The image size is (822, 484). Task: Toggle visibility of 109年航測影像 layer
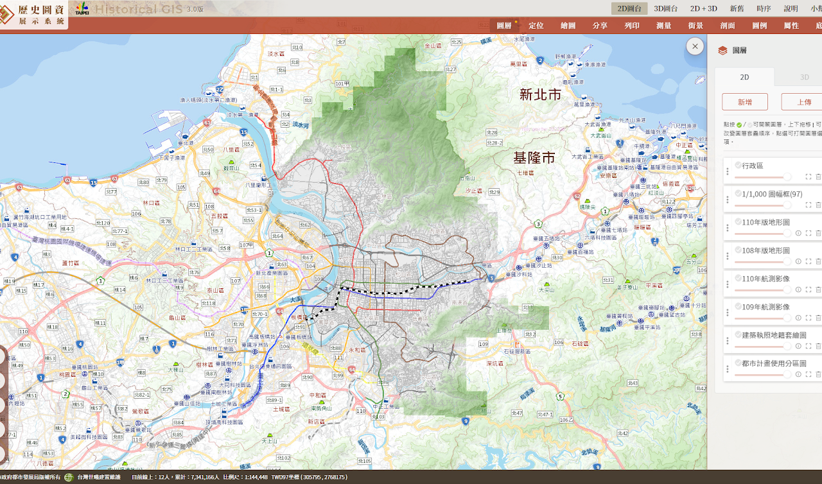tap(738, 306)
